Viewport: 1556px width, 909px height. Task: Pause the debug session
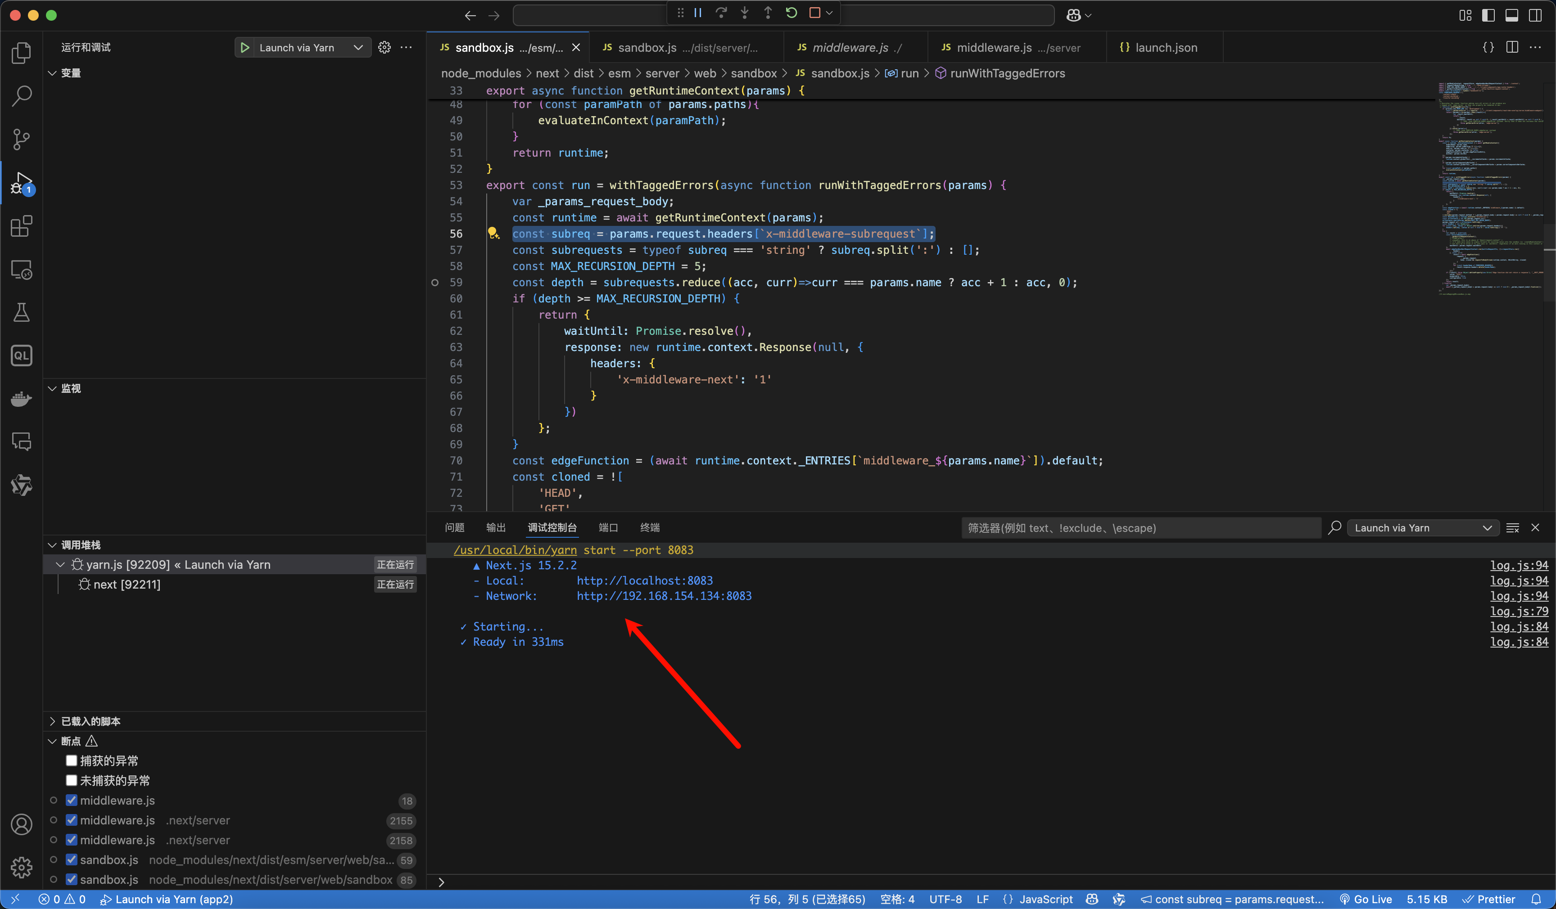698,13
